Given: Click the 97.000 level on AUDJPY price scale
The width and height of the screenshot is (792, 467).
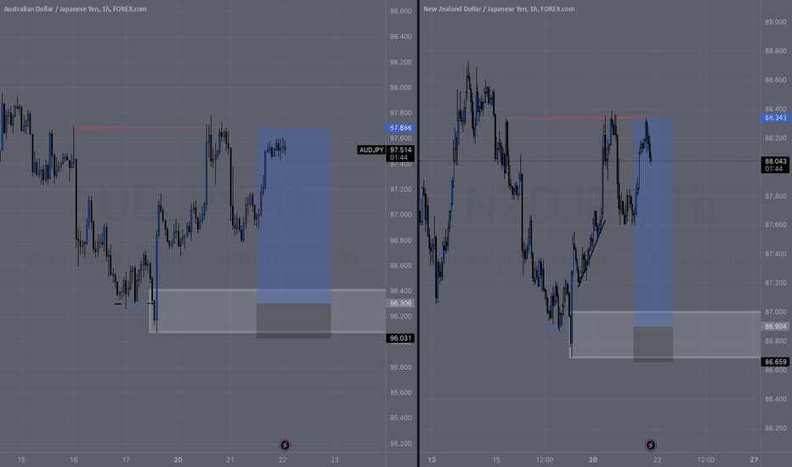Looking at the screenshot, I should pos(400,215).
